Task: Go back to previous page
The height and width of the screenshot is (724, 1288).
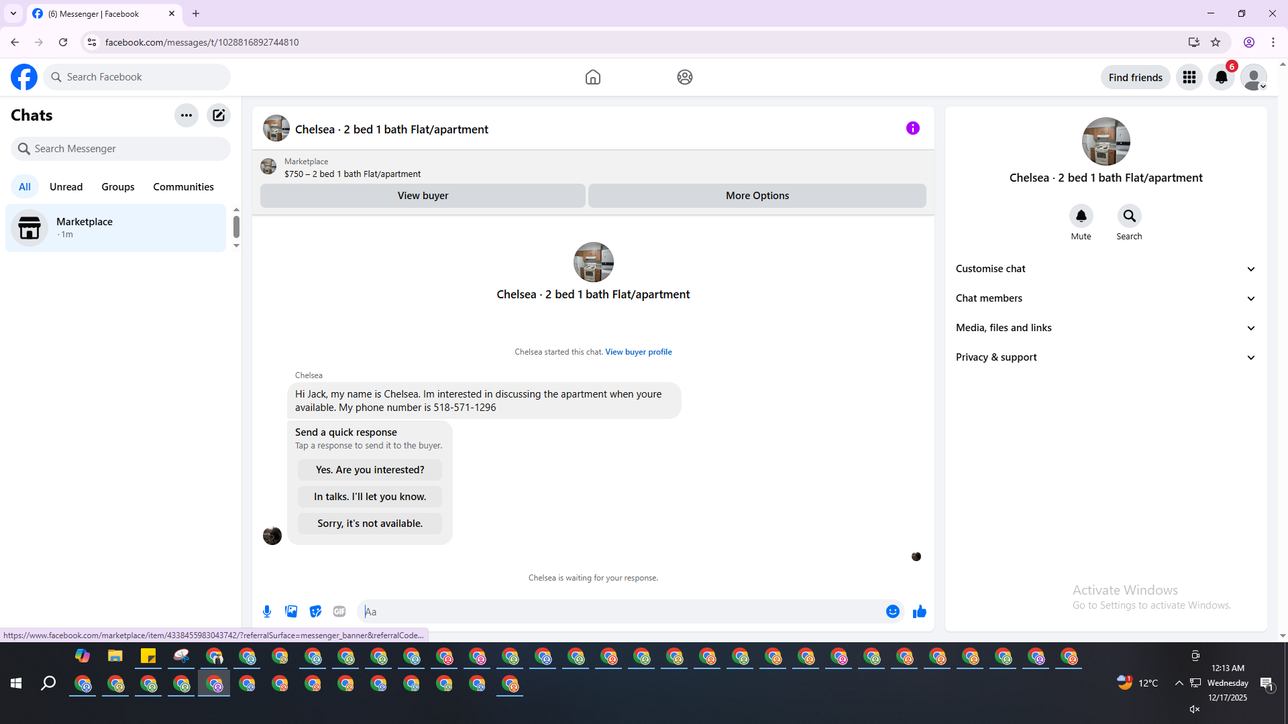Action: point(15,42)
